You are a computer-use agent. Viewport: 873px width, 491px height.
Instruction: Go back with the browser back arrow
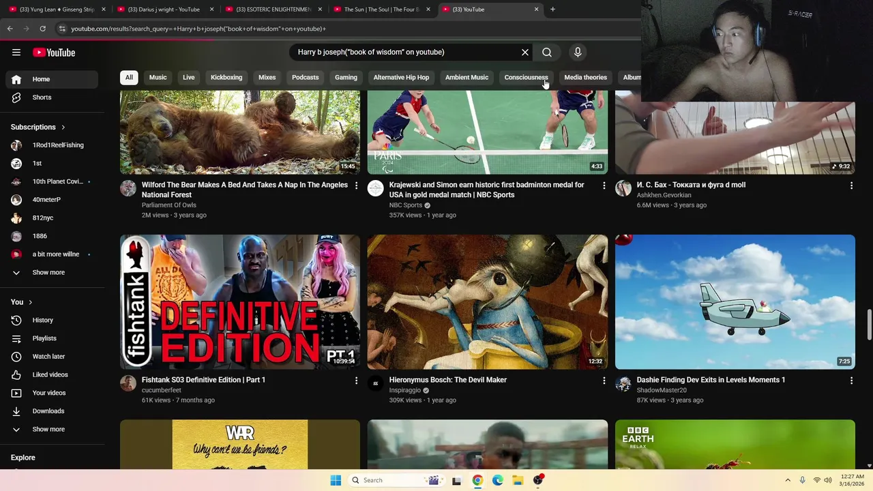tap(10, 29)
